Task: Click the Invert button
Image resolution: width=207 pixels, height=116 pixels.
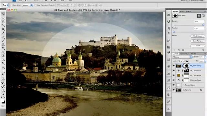Action: click(x=198, y=46)
